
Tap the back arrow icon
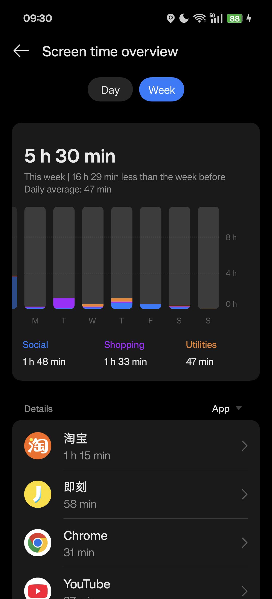(21, 51)
